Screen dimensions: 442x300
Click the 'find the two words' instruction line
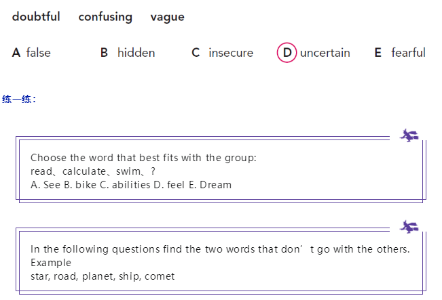tap(220, 249)
